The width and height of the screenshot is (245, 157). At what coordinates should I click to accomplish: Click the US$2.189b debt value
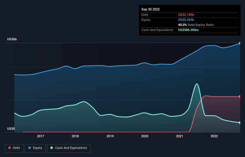pos(186,15)
